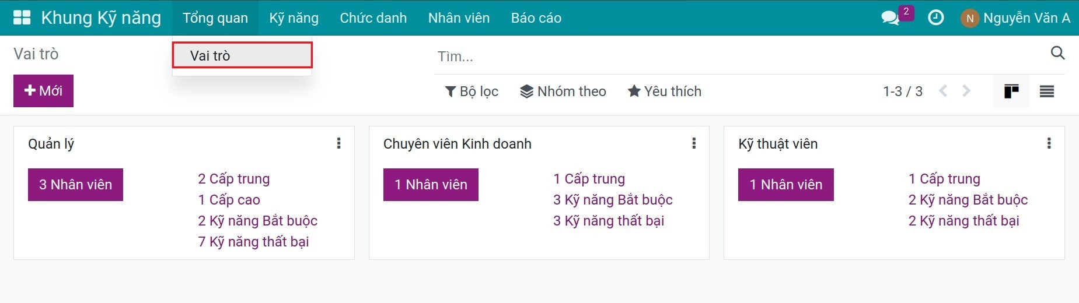Open 3 Kỹ năng thất bại link

point(609,221)
